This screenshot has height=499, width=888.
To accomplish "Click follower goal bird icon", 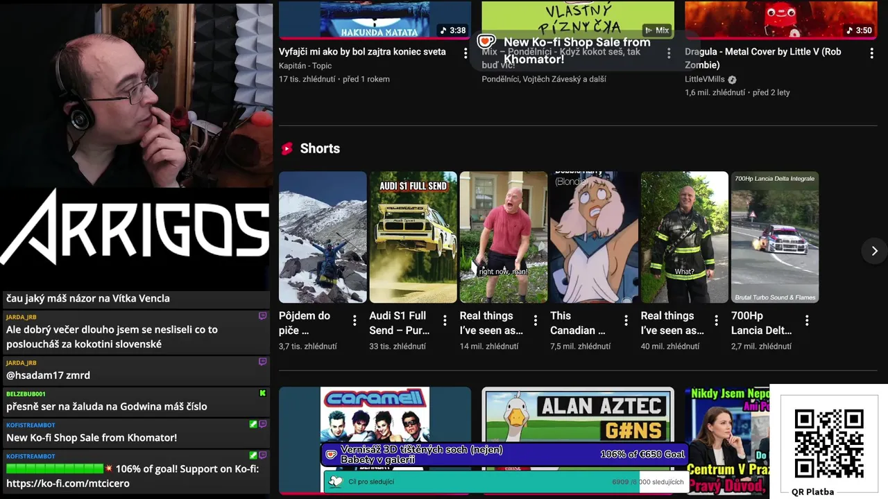I will click(x=336, y=482).
